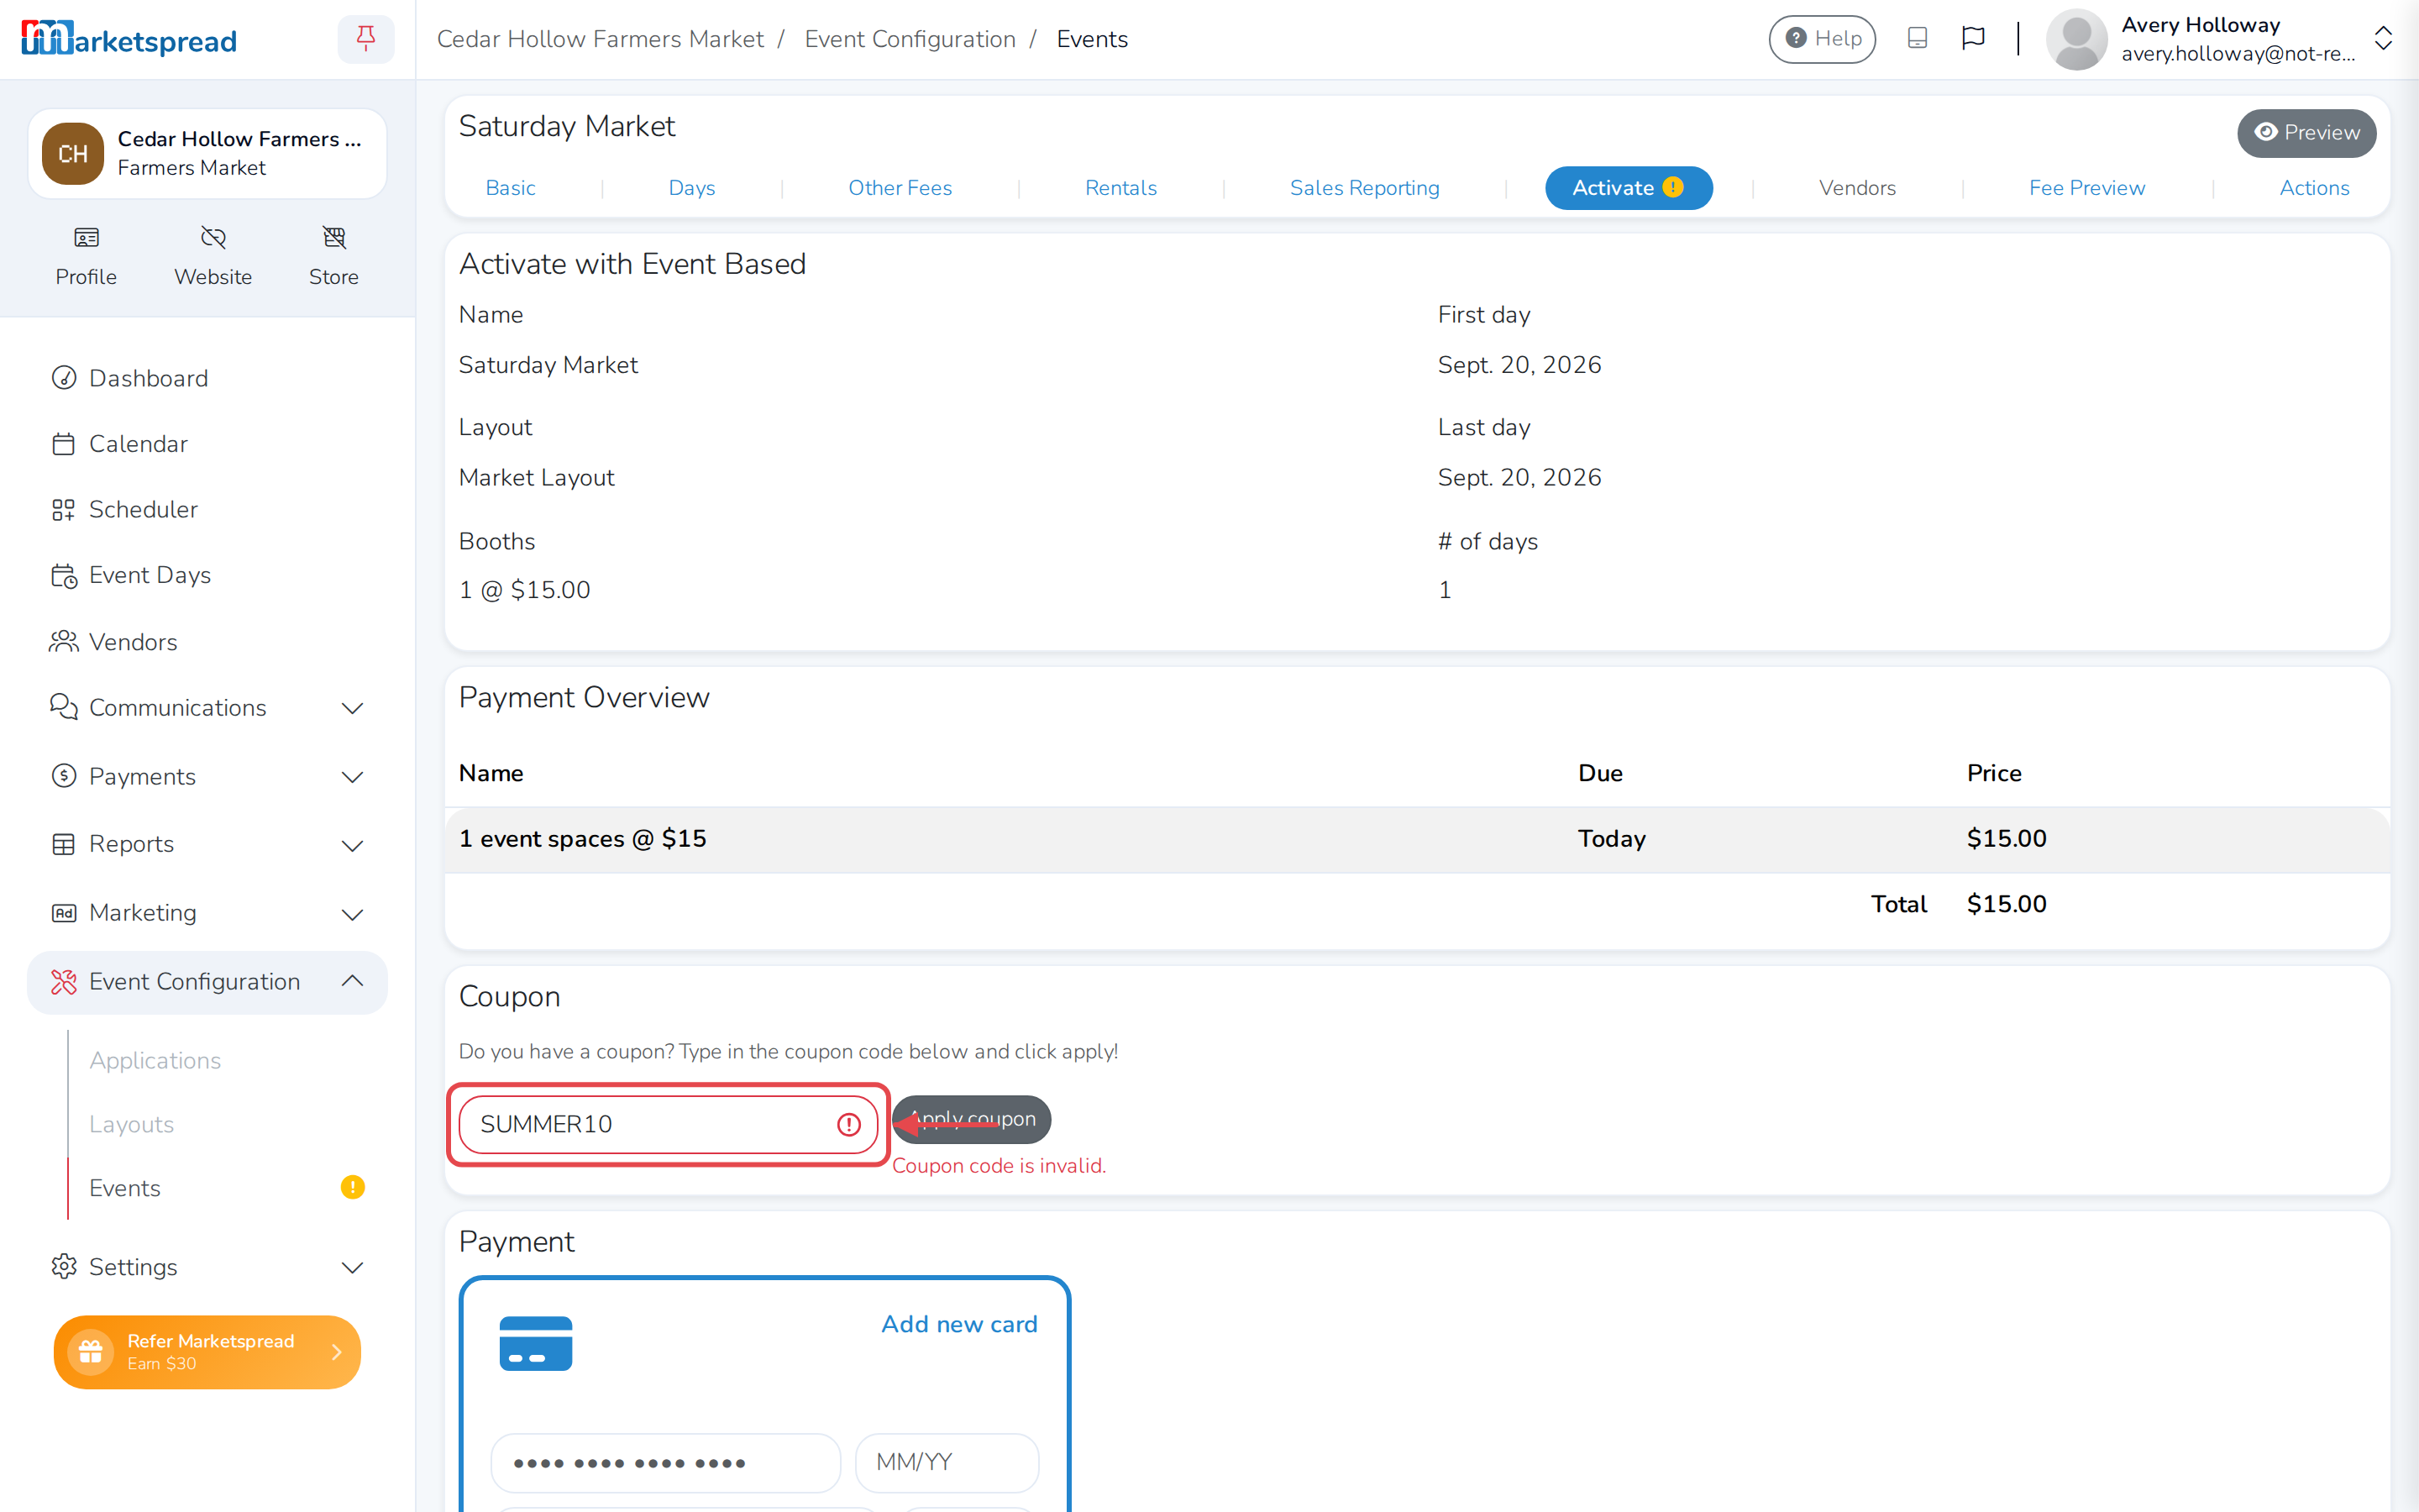
Task: Open the Fee Preview tab
Action: point(2086,188)
